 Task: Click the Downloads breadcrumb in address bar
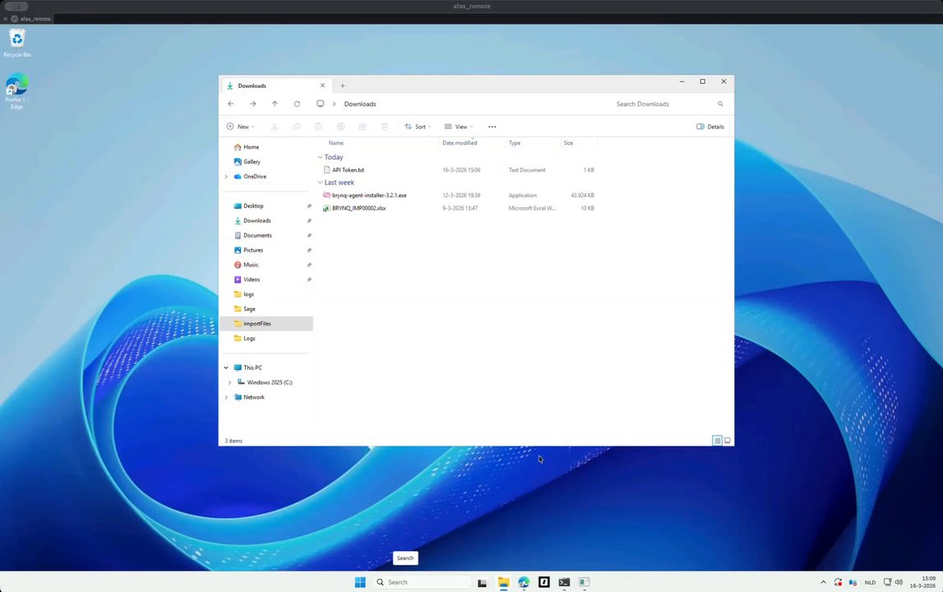[x=359, y=104]
